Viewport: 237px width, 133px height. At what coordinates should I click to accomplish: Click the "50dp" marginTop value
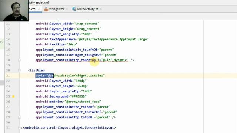click(x=86, y=34)
